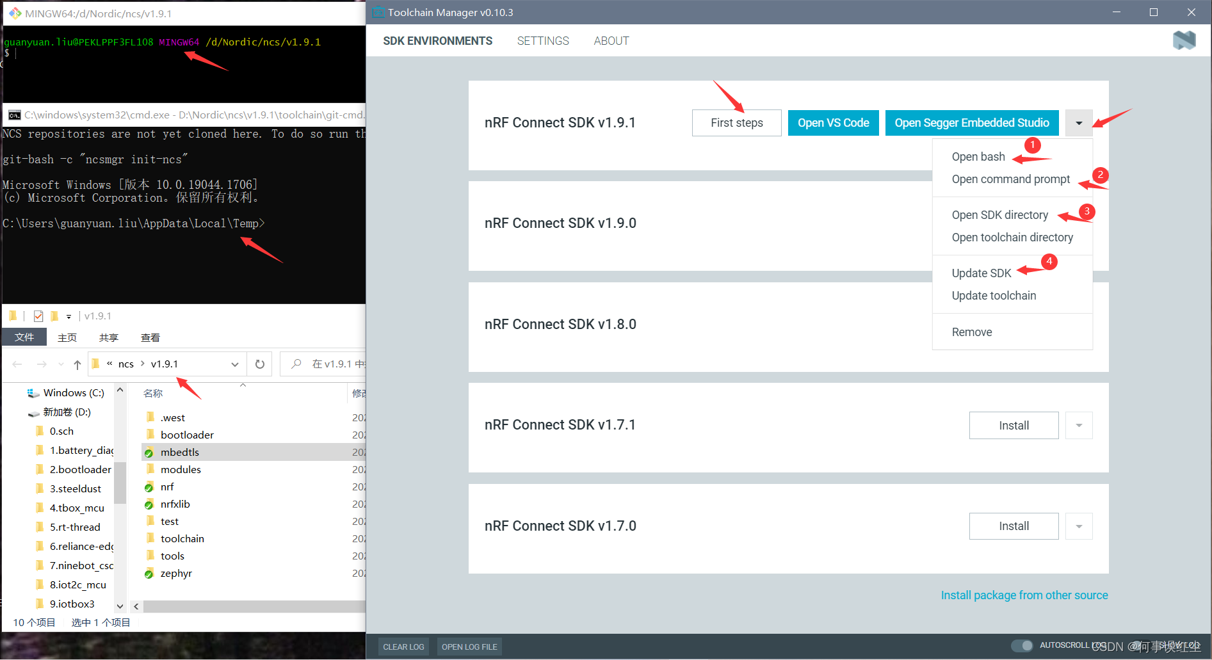The height and width of the screenshot is (660, 1212).
Task: Click Open Segger Embedded Studio button
Action: click(972, 123)
